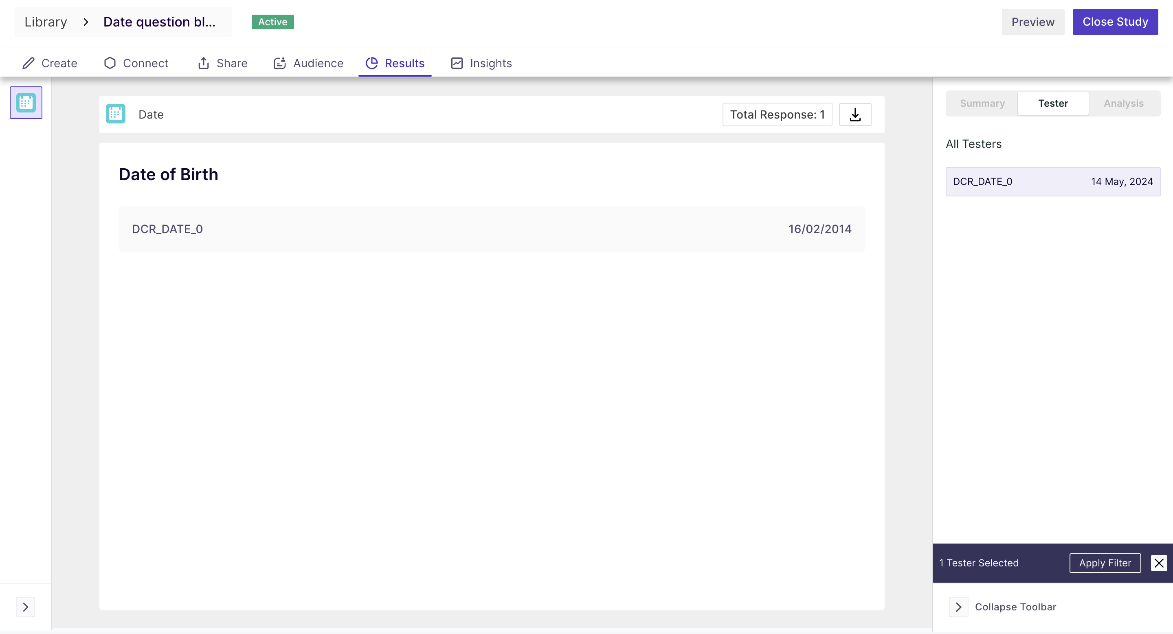Open the Date question block breadcrumb
Screen dimensions: 1173x634
tap(159, 22)
